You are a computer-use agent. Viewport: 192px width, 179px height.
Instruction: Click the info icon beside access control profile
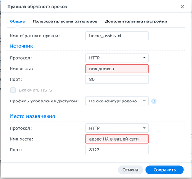click(x=154, y=101)
